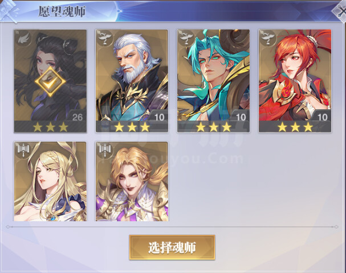
Task: Select the red-haired female hero portrait
Action: point(295,81)
